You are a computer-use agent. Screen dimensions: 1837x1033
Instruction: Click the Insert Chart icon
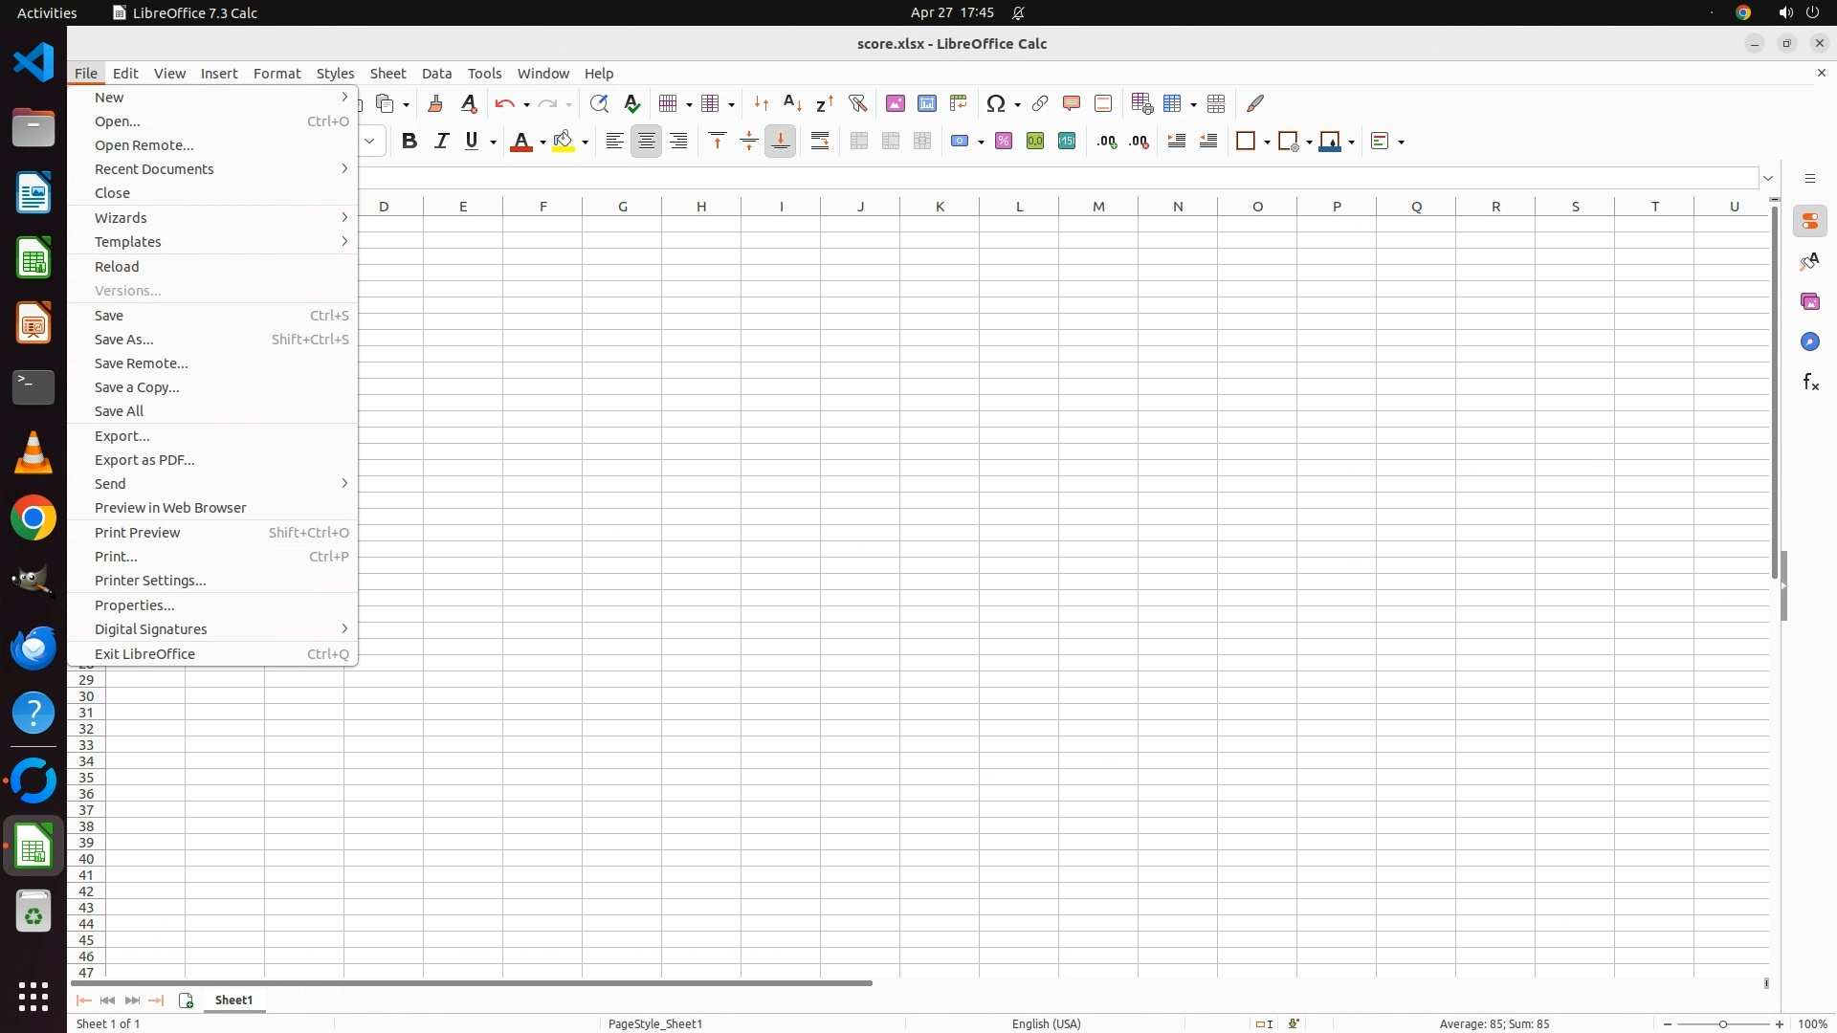(x=927, y=103)
